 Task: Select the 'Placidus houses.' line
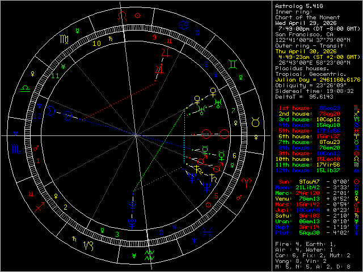click(x=302, y=69)
